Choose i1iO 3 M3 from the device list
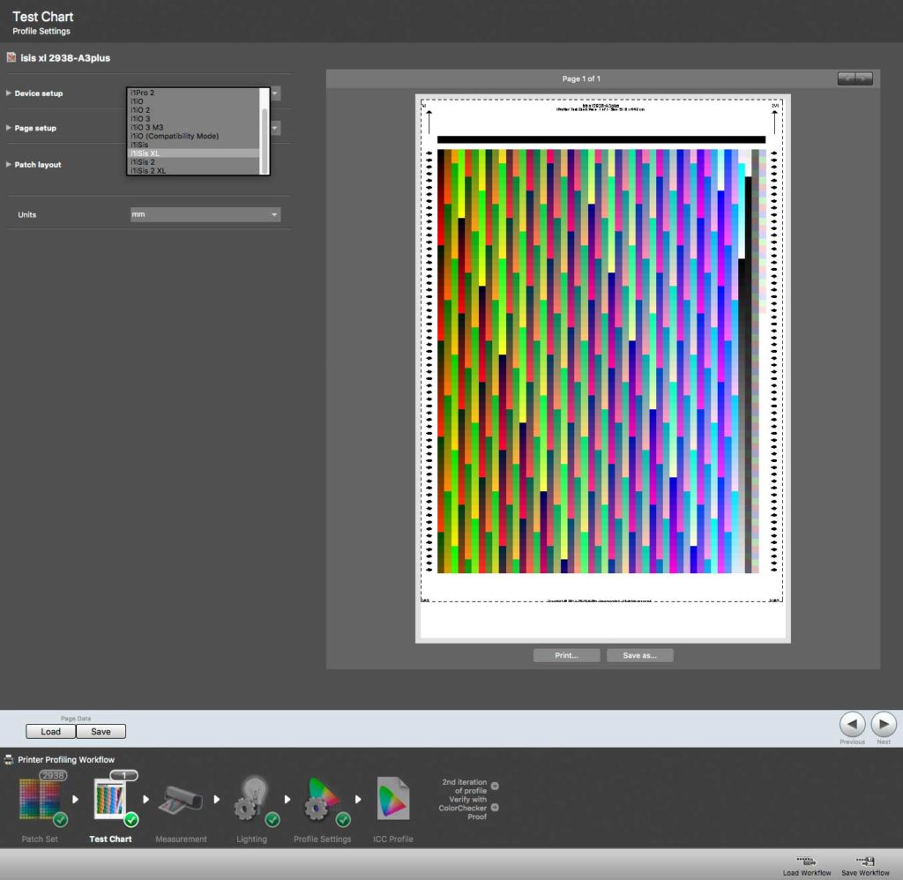The height and width of the screenshot is (880, 903). tap(193, 127)
